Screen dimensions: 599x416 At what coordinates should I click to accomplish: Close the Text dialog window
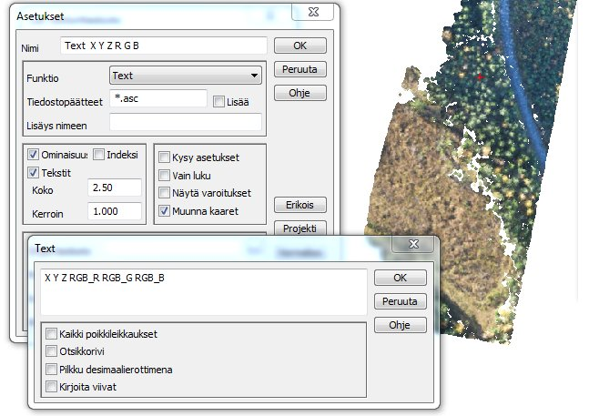coord(413,244)
